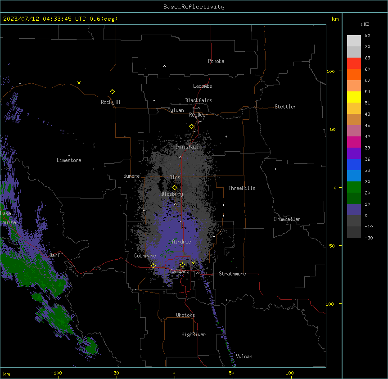This screenshot has width=388, height=379.
Task: Select the Sundre label
Action: click(x=131, y=176)
